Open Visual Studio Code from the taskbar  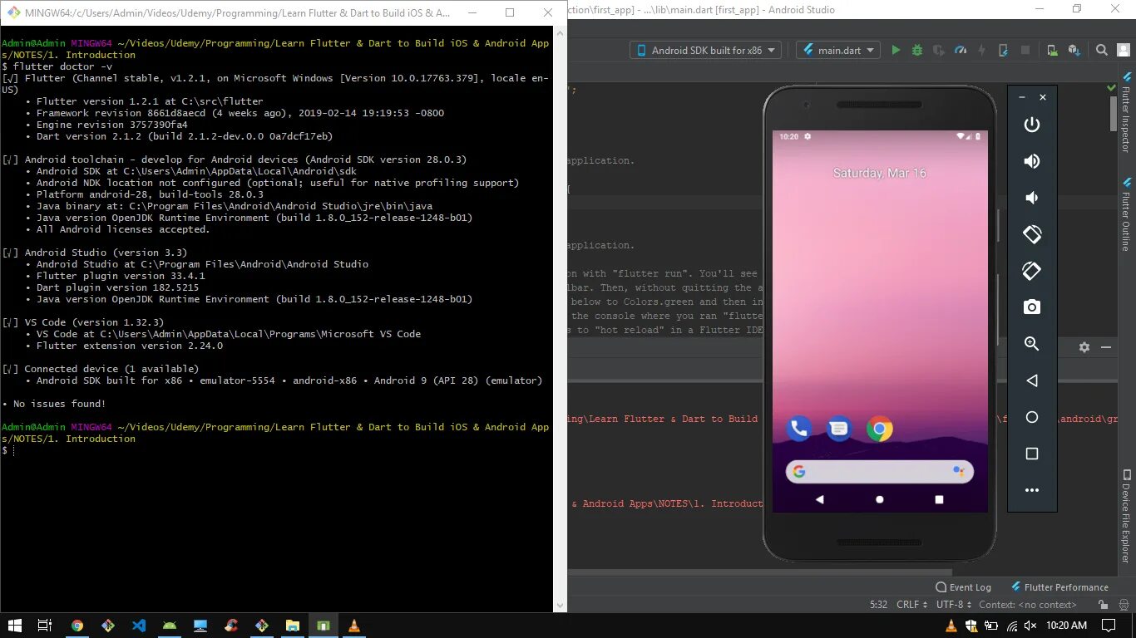(139, 626)
